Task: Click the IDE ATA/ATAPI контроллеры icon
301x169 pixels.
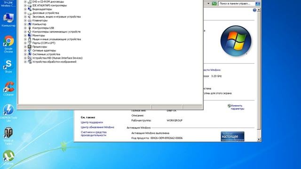Action: [30, 6]
